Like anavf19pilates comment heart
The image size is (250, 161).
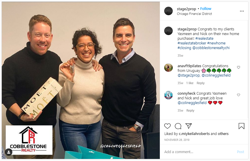[239, 67]
